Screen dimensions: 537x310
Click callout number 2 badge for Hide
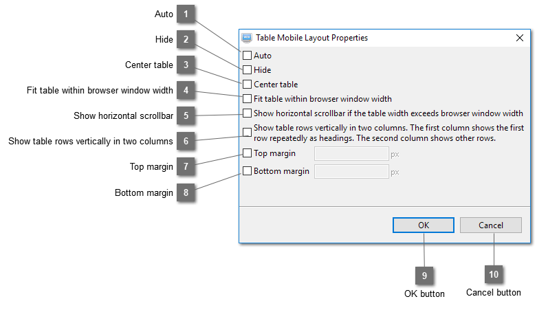click(186, 39)
